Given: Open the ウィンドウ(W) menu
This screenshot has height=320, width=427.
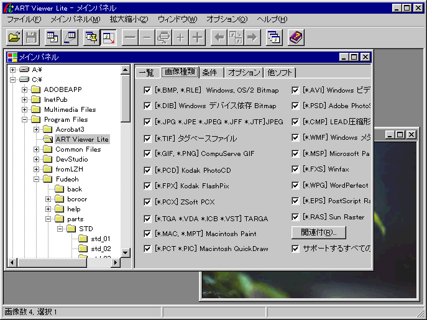Looking at the screenshot, I should pyautogui.click(x=178, y=19).
